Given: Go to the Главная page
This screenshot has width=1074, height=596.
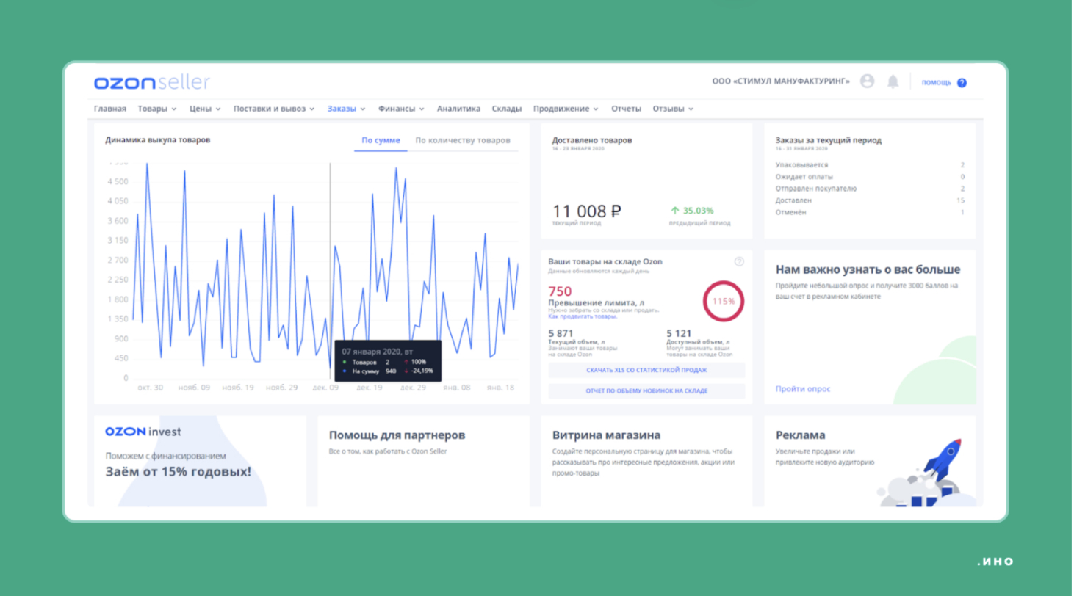Looking at the screenshot, I should pyautogui.click(x=110, y=109).
